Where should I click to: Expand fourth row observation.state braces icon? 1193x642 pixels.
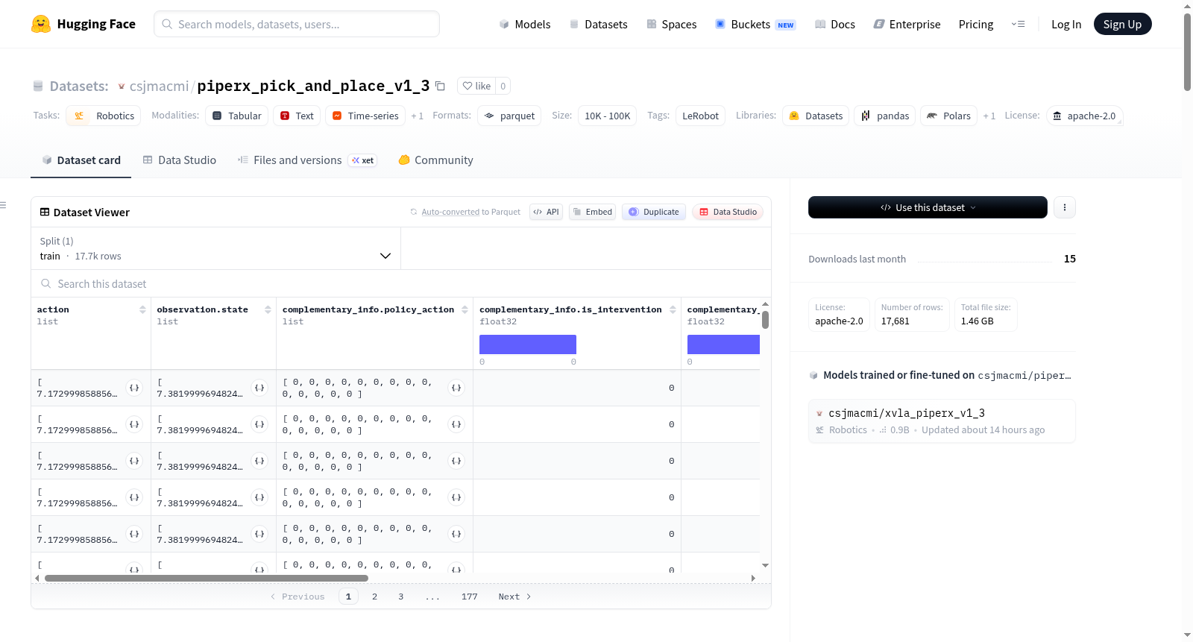(259, 497)
